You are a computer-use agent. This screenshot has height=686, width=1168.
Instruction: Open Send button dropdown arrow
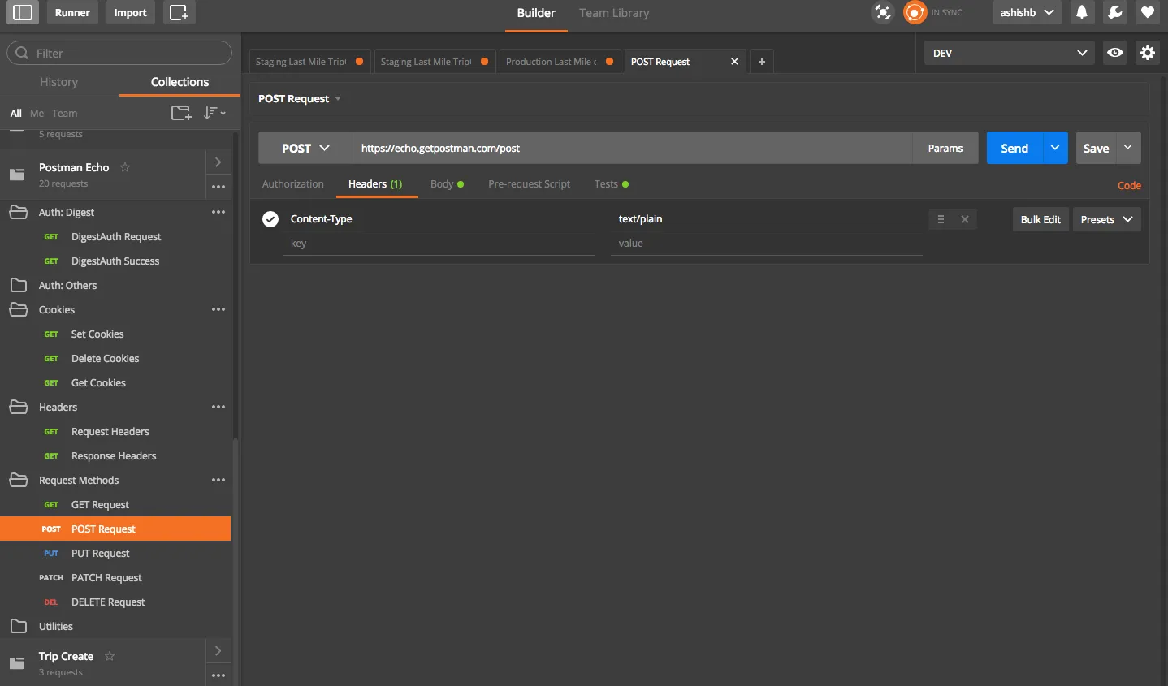(x=1055, y=148)
